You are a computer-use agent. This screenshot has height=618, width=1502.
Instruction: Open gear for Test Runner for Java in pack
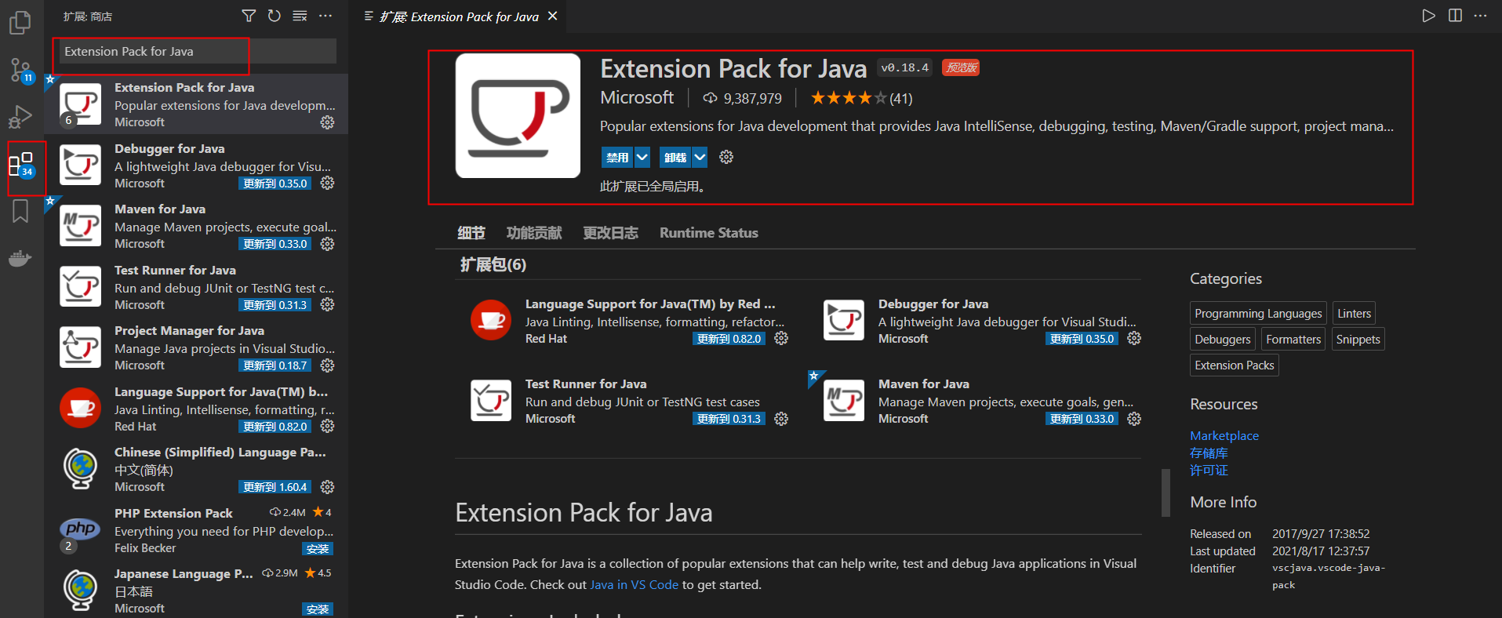point(781,419)
